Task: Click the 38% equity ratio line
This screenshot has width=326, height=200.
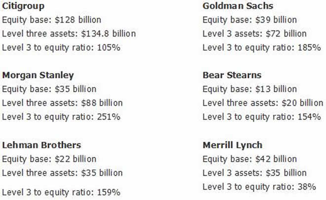Action: coord(259,187)
